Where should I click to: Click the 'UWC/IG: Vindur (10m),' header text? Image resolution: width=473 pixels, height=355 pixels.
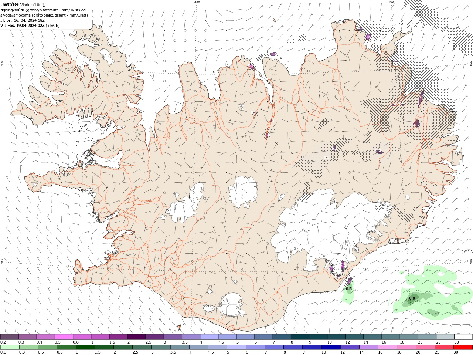(x=23, y=4)
